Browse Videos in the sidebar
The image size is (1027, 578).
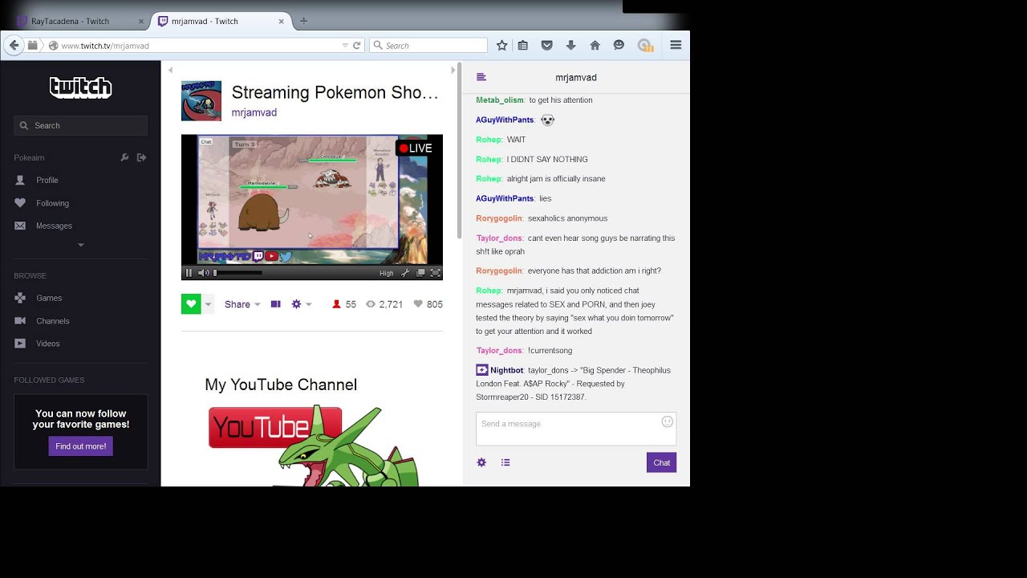48,344
